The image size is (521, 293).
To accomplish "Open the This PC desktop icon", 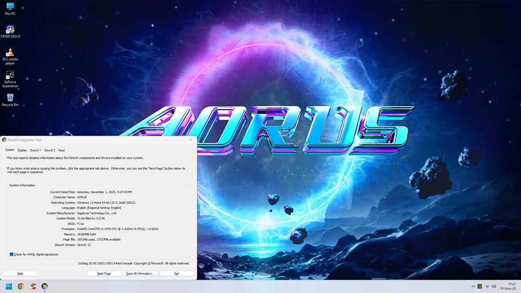I will tap(10, 9).
